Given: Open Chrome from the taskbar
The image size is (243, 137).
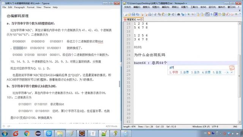Looking at the screenshot, I should (x=27, y=134).
